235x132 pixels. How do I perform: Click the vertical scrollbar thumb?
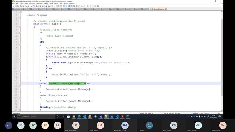coord(222,58)
